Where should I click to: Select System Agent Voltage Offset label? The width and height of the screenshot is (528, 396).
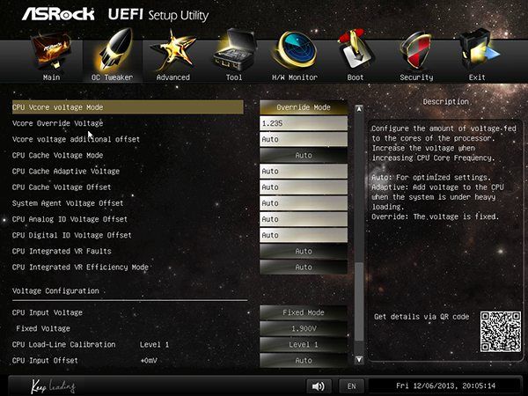[68, 203]
